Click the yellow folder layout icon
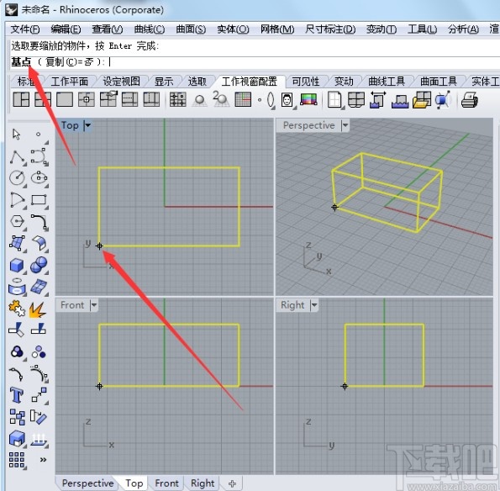Viewport: 500px width, 491px height. click(422, 100)
